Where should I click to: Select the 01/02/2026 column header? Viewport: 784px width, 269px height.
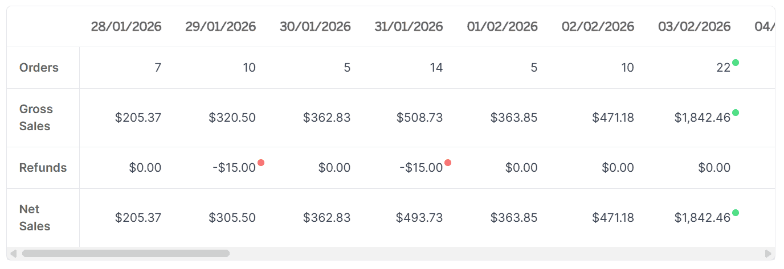pyautogui.click(x=502, y=27)
